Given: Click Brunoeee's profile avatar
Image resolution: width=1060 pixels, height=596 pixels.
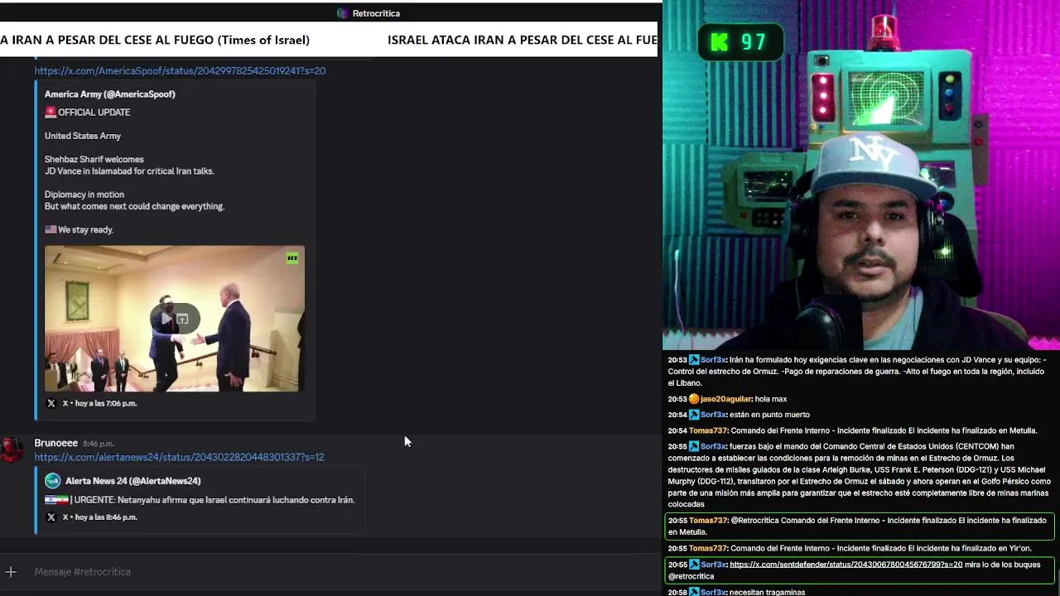Looking at the screenshot, I should click(12, 449).
